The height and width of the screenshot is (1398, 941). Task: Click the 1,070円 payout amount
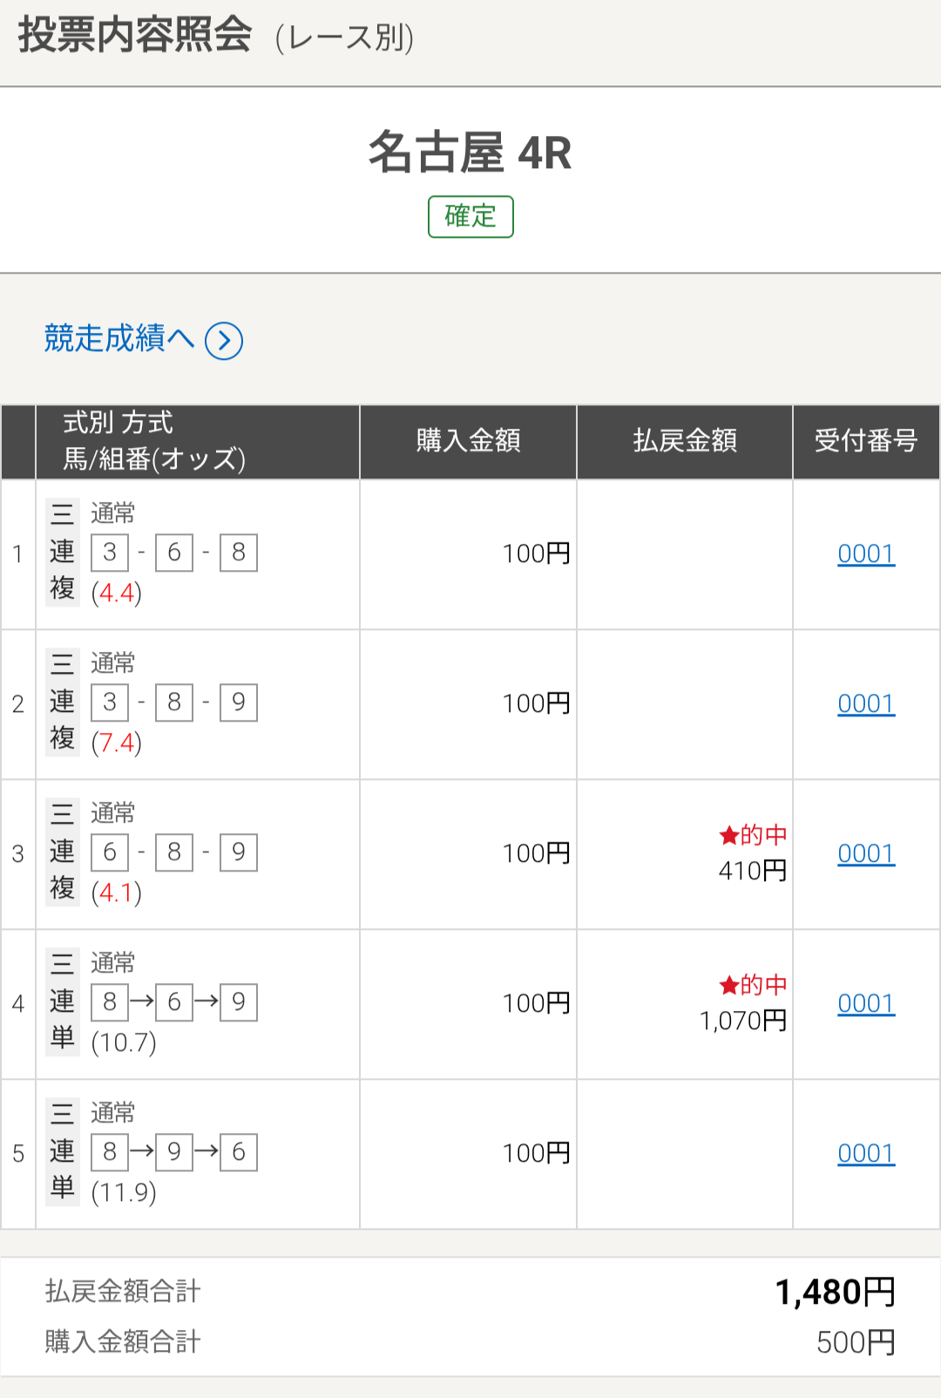(x=743, y=1021)
